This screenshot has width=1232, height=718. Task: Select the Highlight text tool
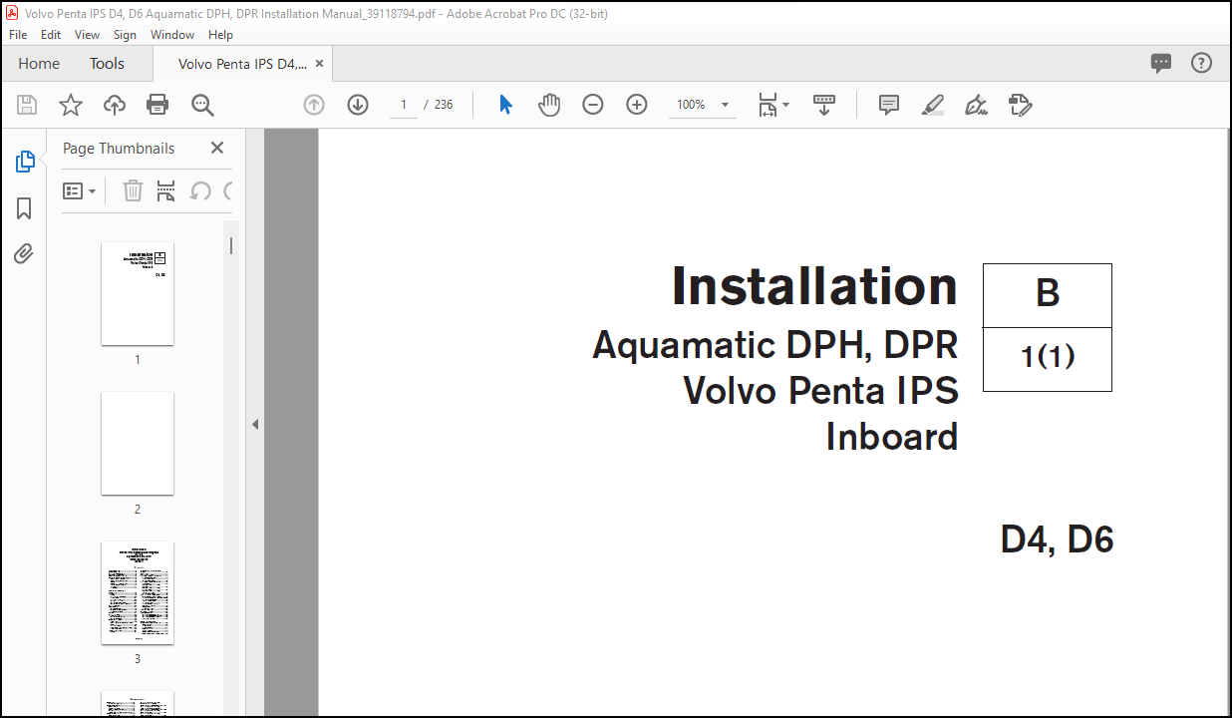[933, 105]
